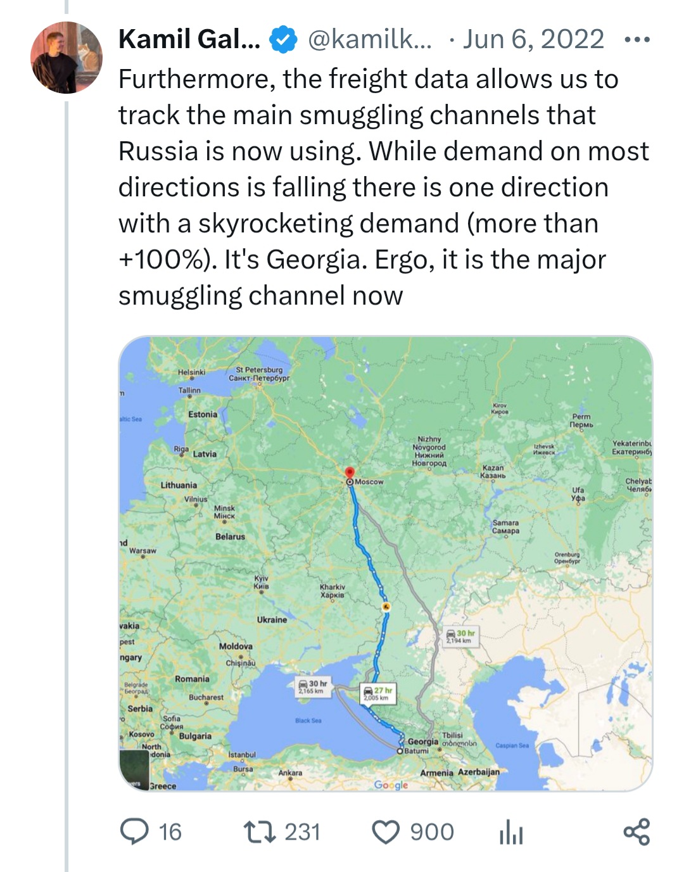Image resolution: width=684 pixels, height=872 pixels.
Task: Open the reply comment icon
Action: pos(134,831)
